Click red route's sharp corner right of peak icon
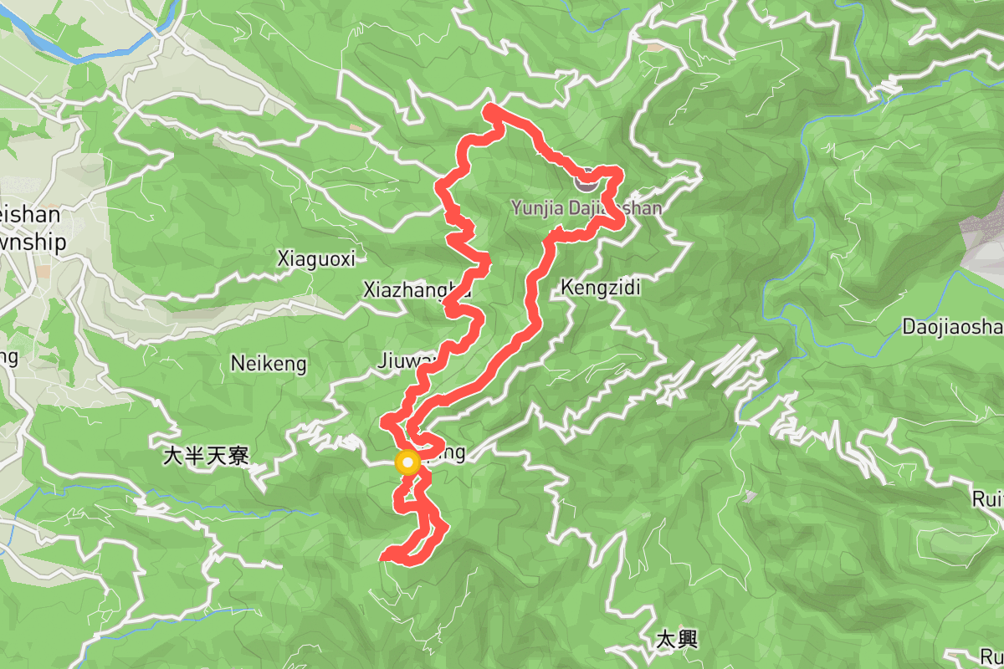The width and height of the screenshot is (1004, 669). pyautogui.click(x=620, y=171)
